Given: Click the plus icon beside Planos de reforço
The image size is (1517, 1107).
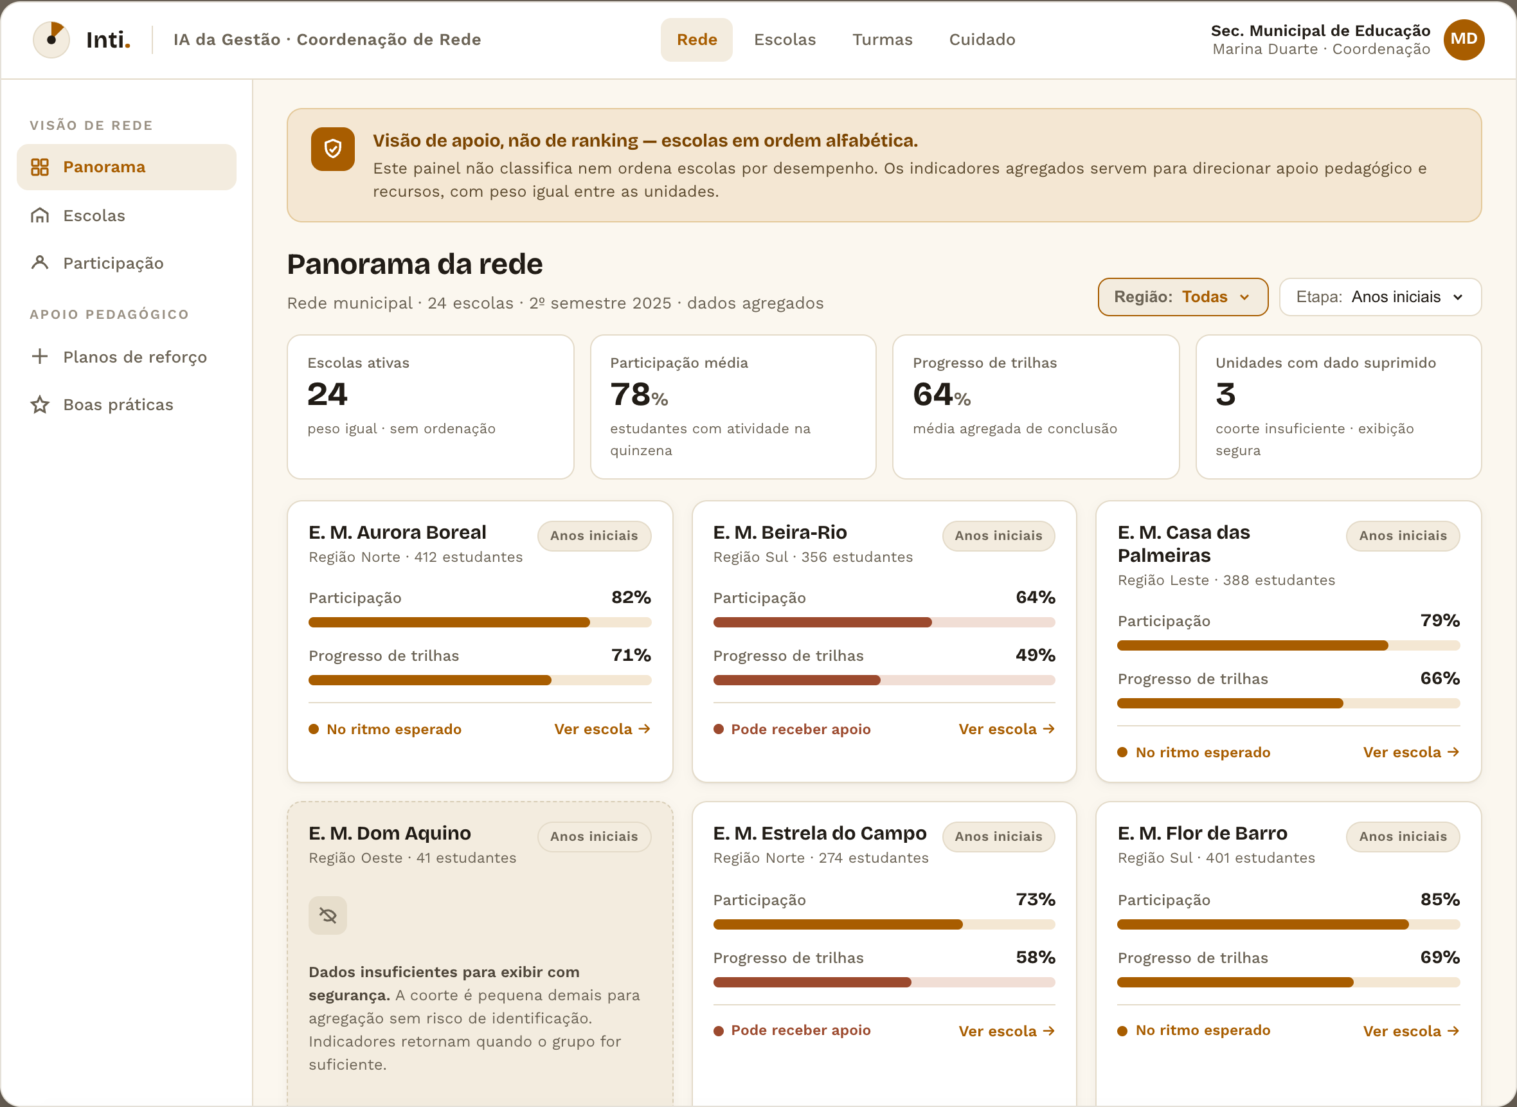Looking at the screenshot, I should tap(40, 357).
